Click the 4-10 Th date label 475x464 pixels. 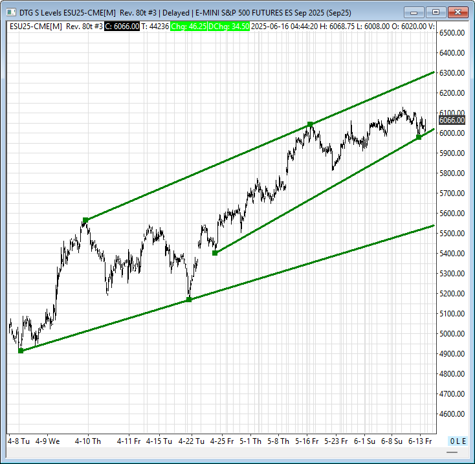coord(88,441)
